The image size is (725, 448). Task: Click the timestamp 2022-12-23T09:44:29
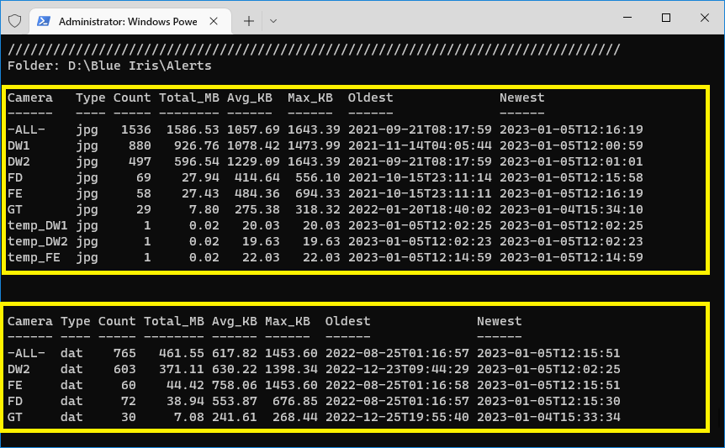click(x=397, y=370)
